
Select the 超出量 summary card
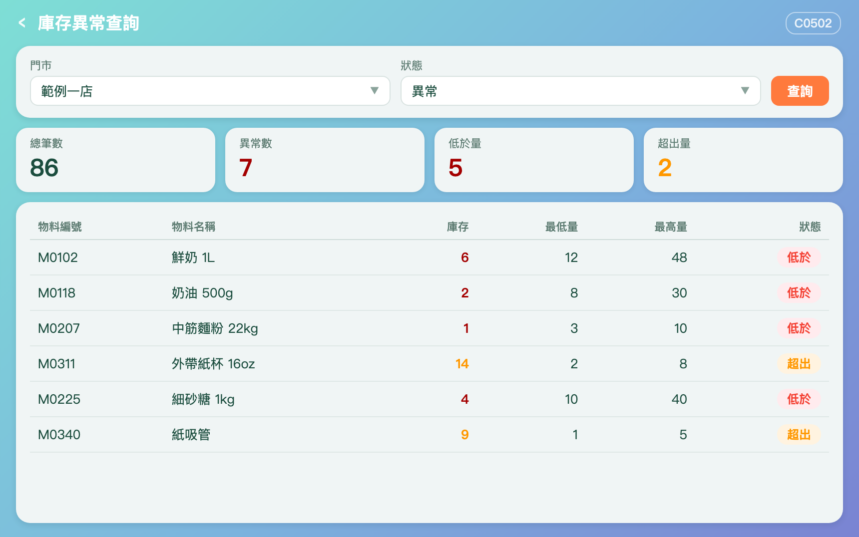(743, 160)
